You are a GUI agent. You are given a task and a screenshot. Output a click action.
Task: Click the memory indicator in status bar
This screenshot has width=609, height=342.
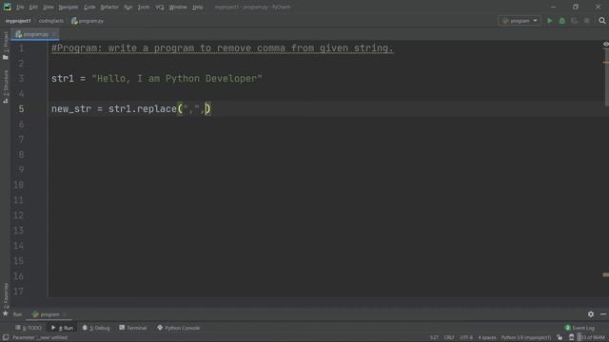click(592, 338)
